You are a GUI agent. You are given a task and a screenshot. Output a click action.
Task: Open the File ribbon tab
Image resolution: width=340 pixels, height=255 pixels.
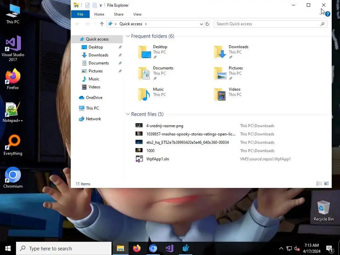(x=80, y=14)
